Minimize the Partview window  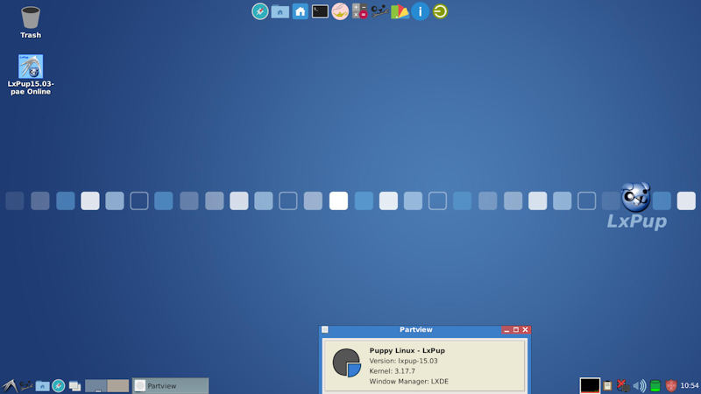tap(506, 330)
